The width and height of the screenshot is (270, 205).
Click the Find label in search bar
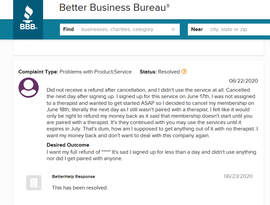coord(68,29)
